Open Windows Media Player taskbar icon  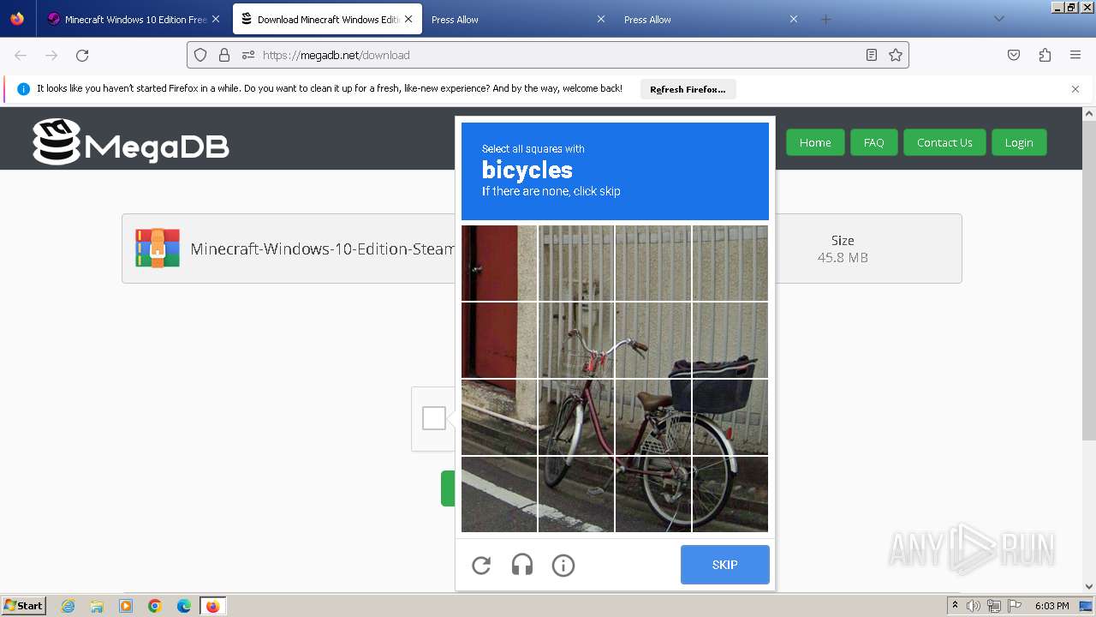(126, 606)
